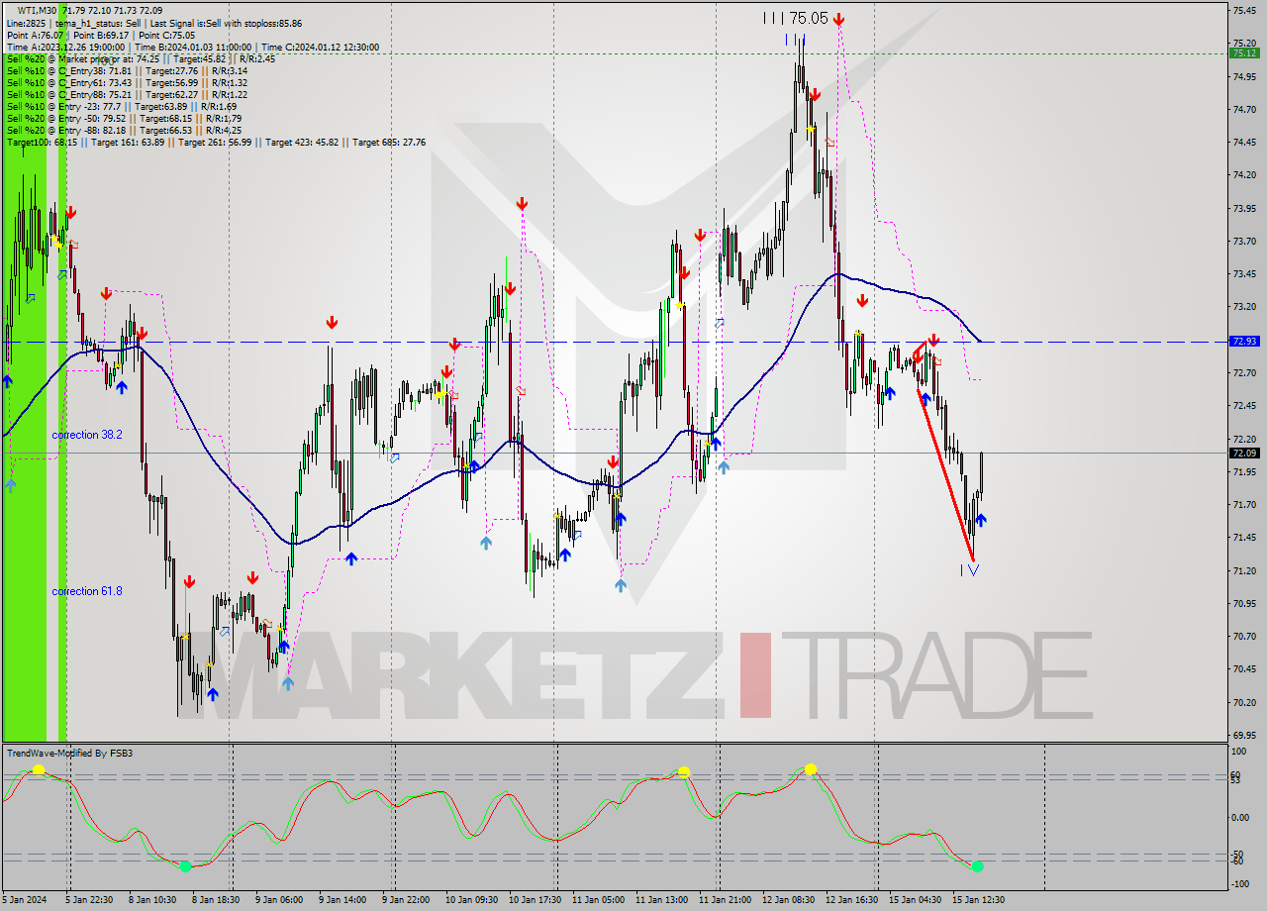Image resolution: width=1267 pixels, height=911 pixels.
Task: Click the 0.00 oscillator scale value
Action: coord(1241,817)
